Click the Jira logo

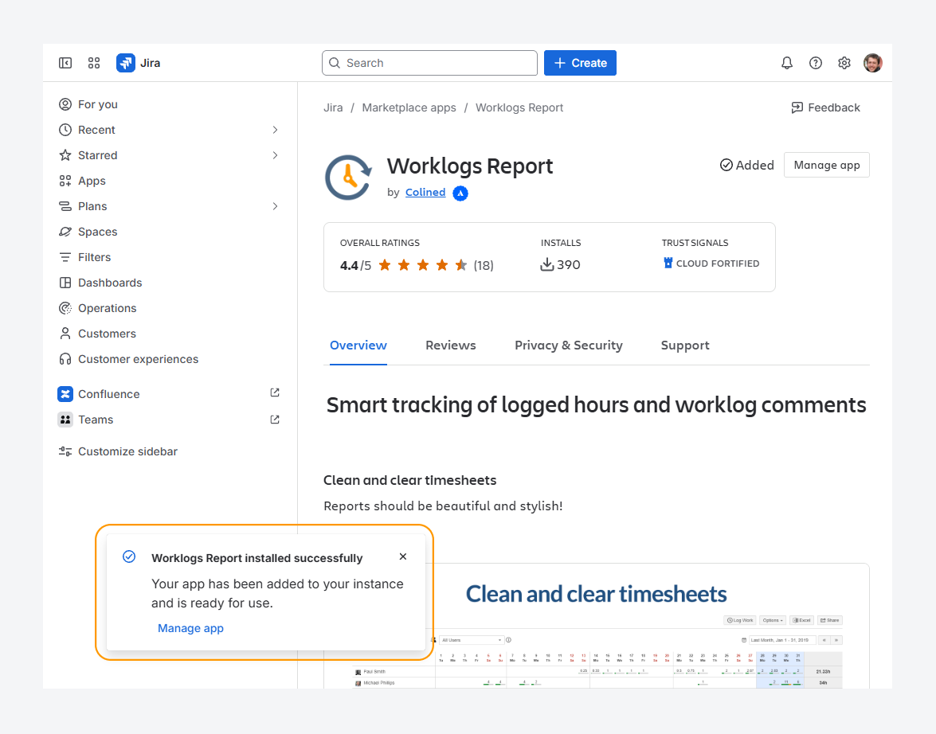138,63
